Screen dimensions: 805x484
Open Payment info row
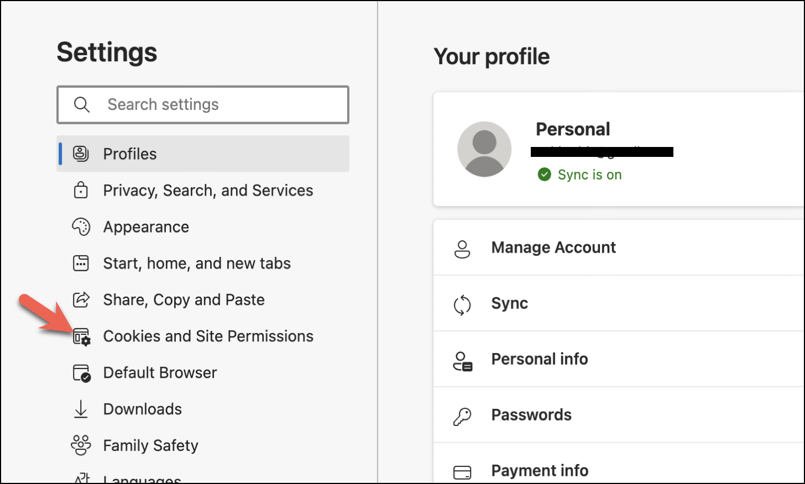540,470
